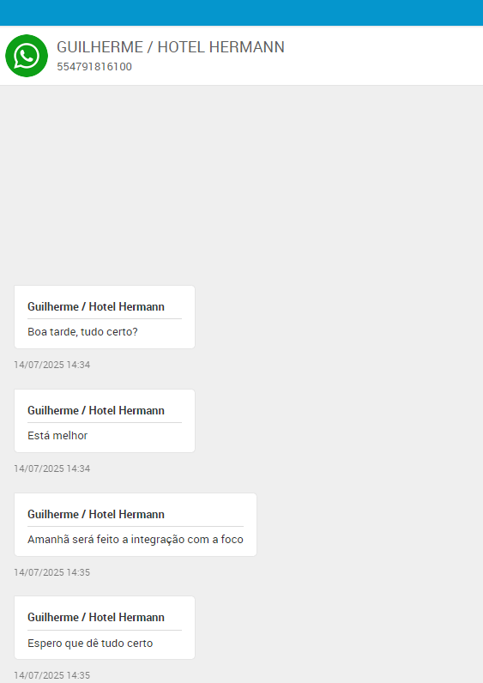Select the message 'Está melhor'
The width and height of the screenshot is (483, 683).
pos(57,436)
